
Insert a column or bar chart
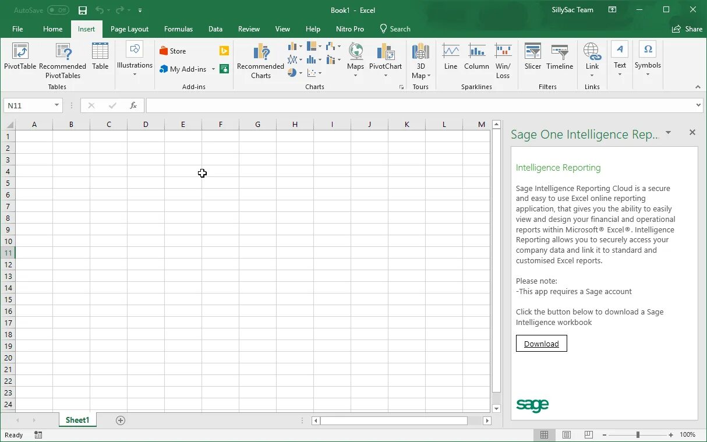pos(295,46)
